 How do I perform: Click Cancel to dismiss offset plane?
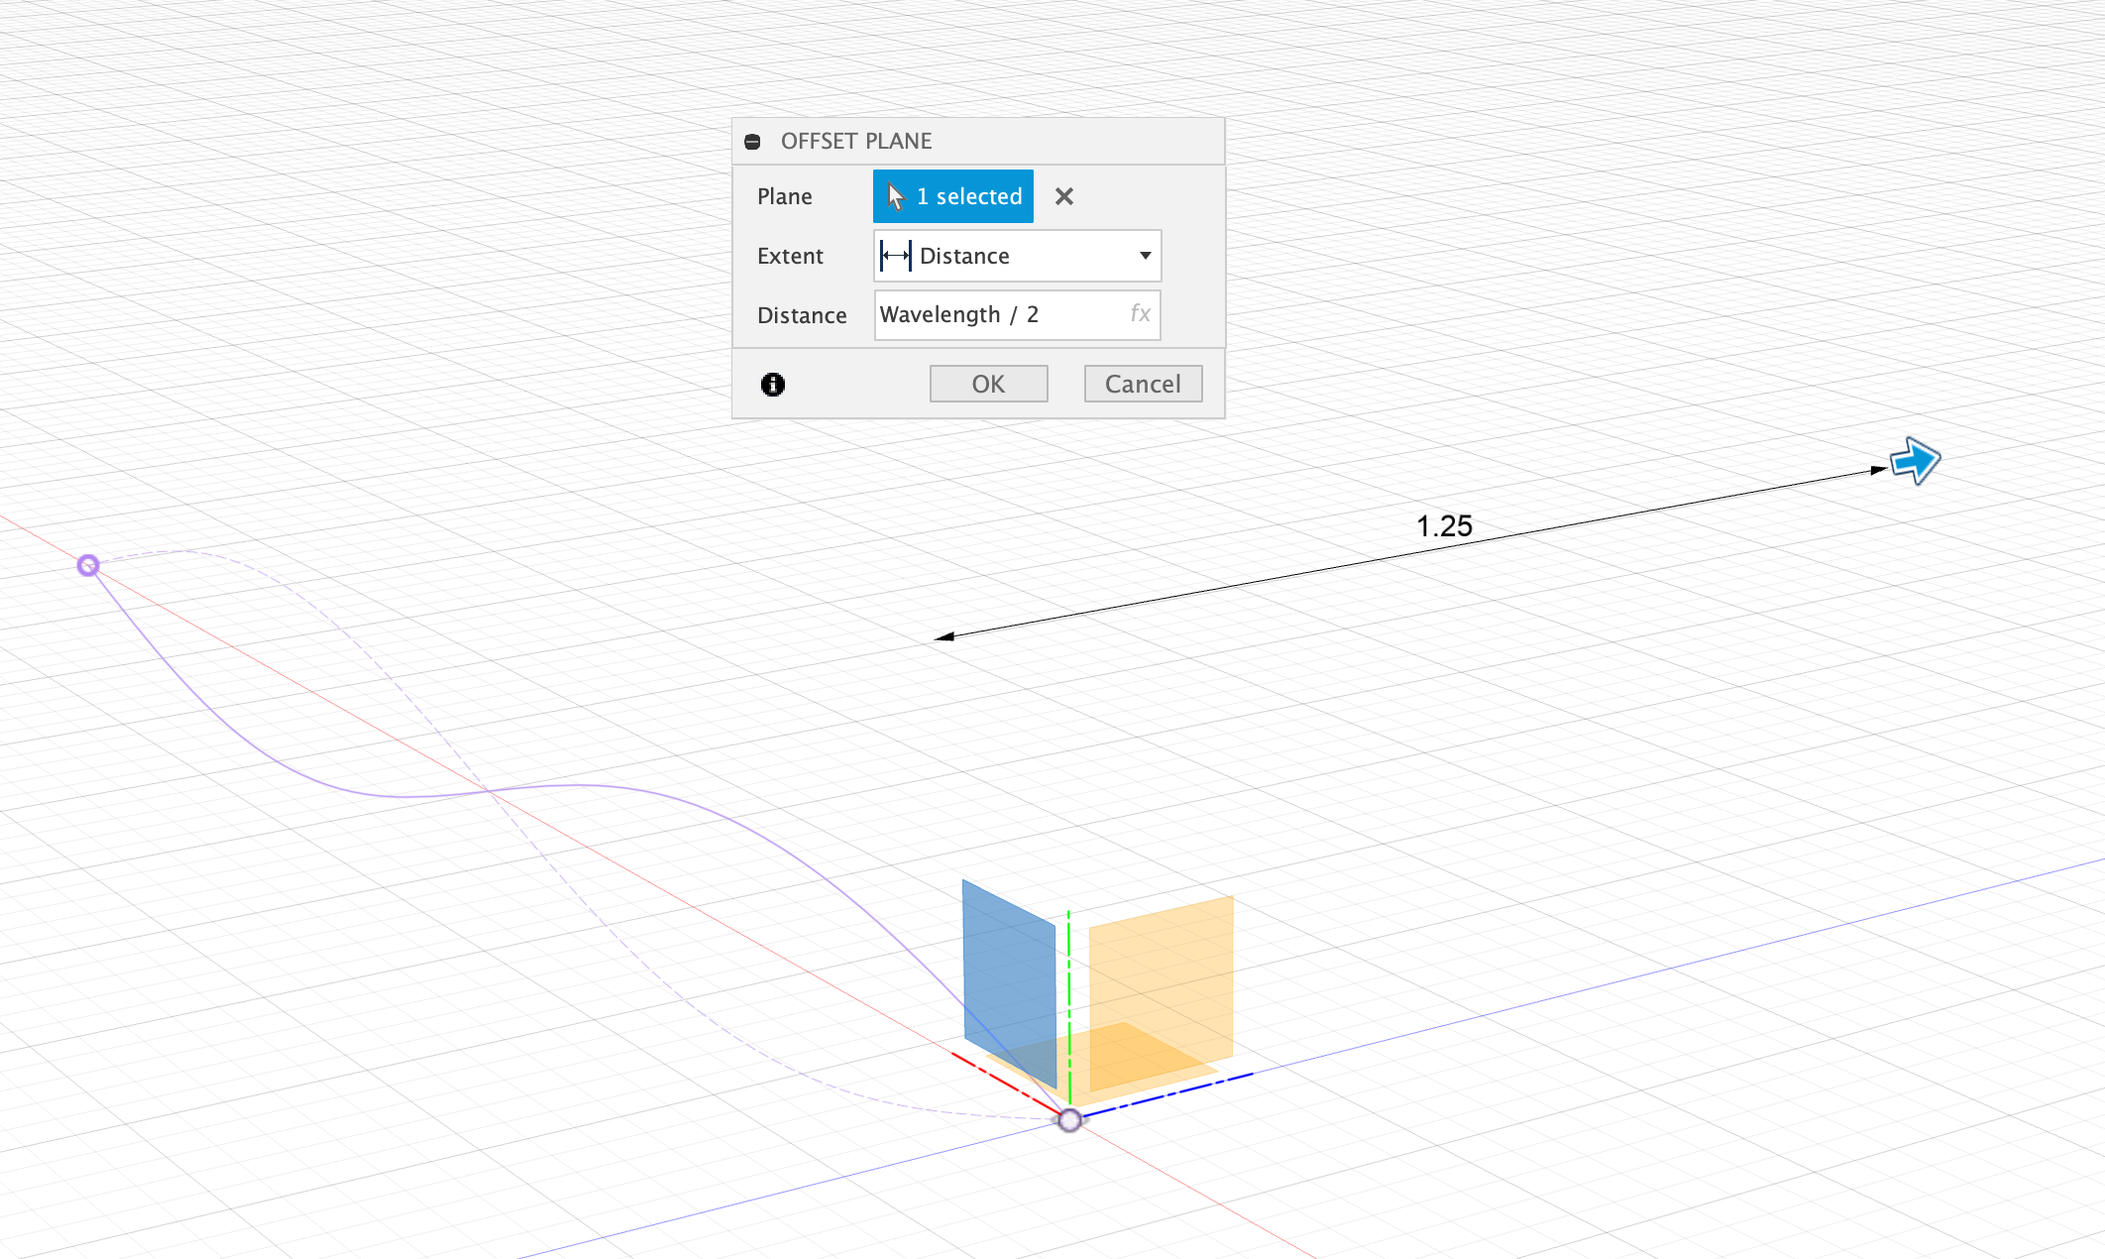tap(1140, 383)
